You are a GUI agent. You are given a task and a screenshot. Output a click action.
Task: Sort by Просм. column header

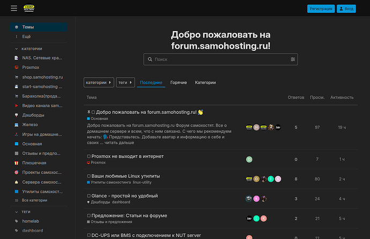pyautogui.click(x=317, y=98)
